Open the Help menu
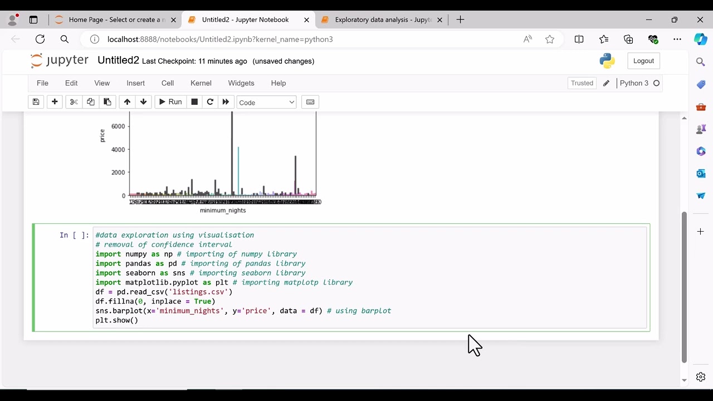 click(x=279, y=83)
